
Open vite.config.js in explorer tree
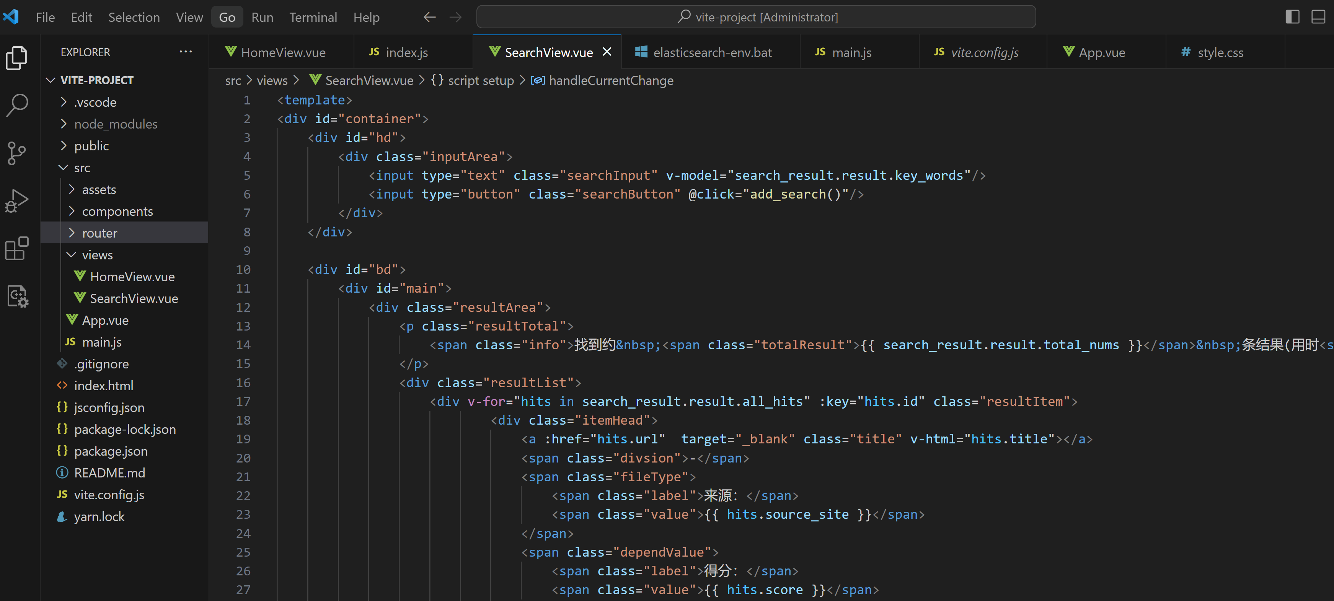[x=124, y=494]
